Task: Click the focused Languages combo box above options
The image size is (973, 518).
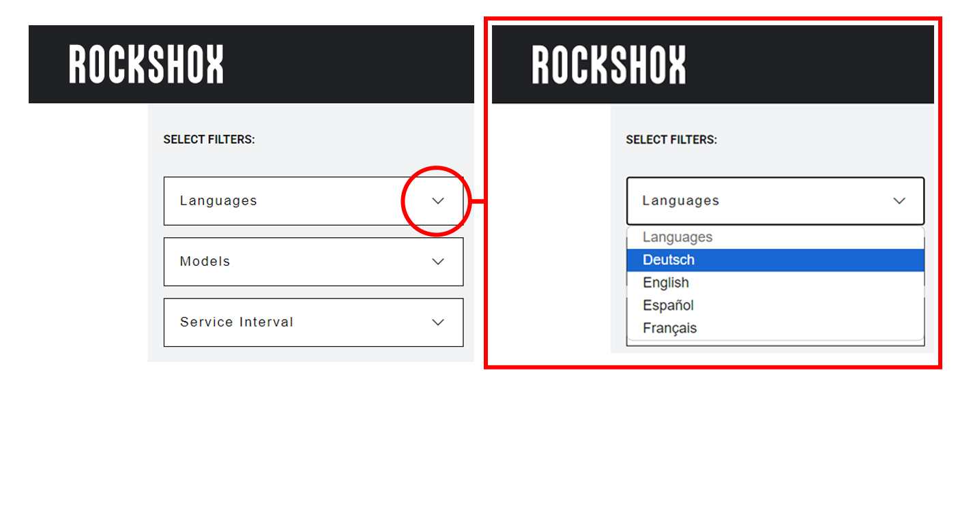Action: (x=775, y=201)
